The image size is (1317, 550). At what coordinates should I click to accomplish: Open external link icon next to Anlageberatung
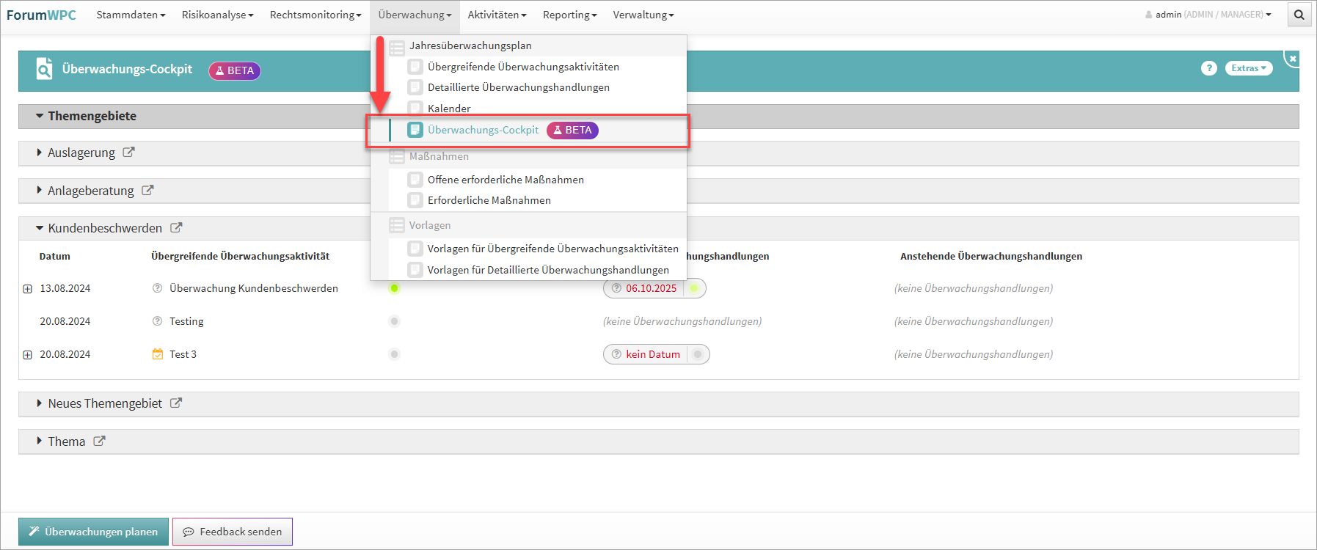click(x=147, y=190)
